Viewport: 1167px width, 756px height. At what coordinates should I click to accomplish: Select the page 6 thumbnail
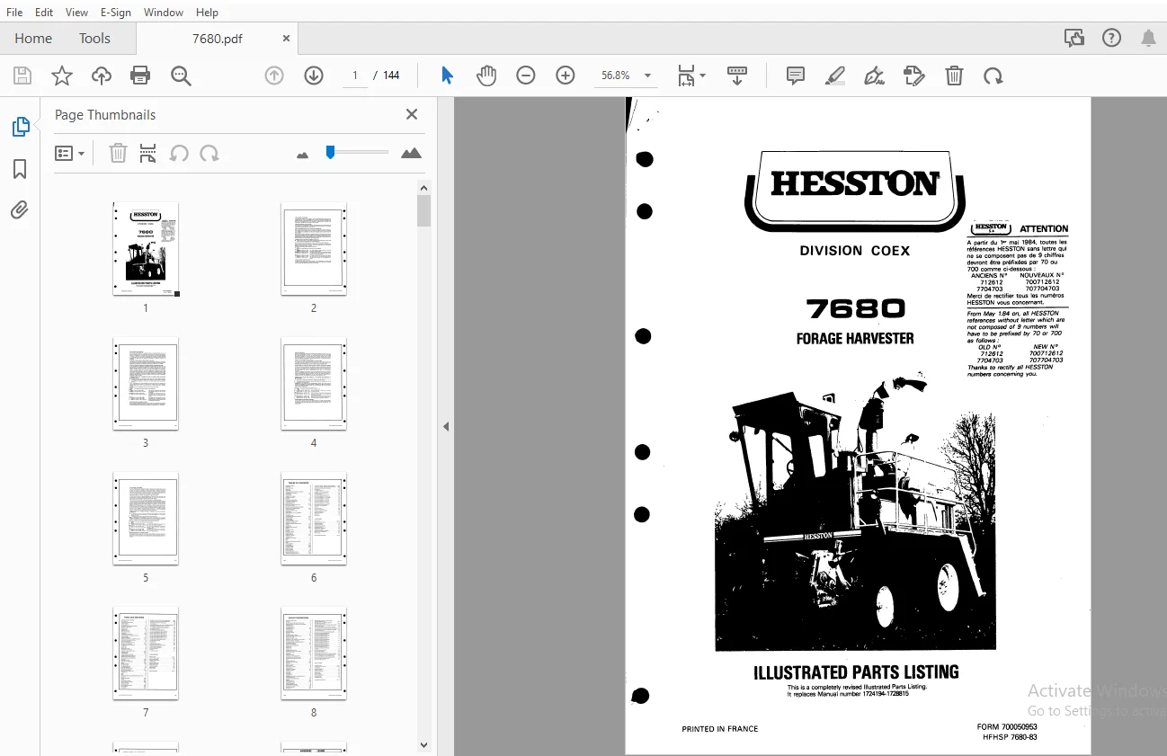coord(314,519)
